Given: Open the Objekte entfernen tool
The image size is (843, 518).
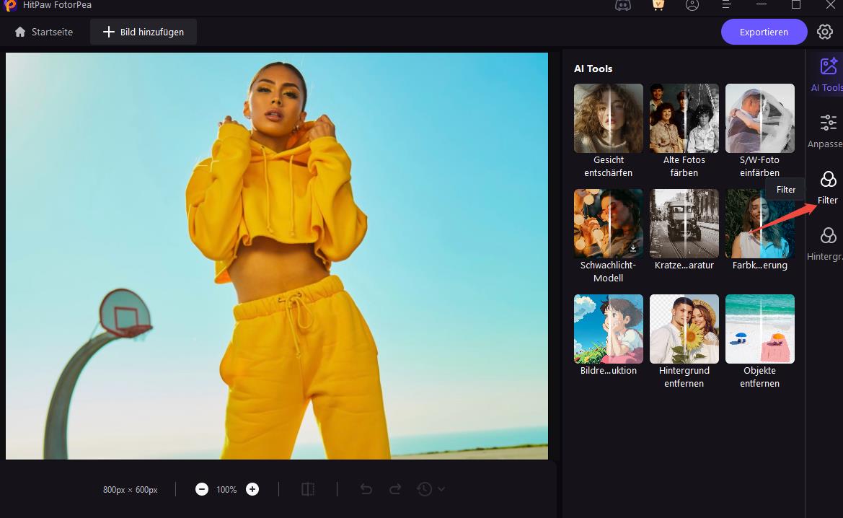Looking at the screenshot, I should pos(759,329).
